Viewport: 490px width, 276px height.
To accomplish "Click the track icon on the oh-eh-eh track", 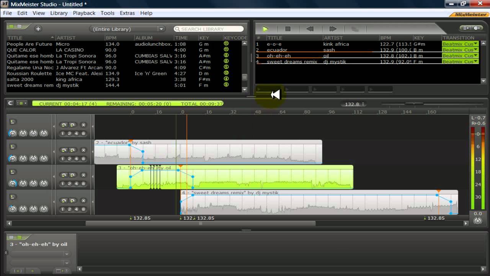I will click(12, 172).
